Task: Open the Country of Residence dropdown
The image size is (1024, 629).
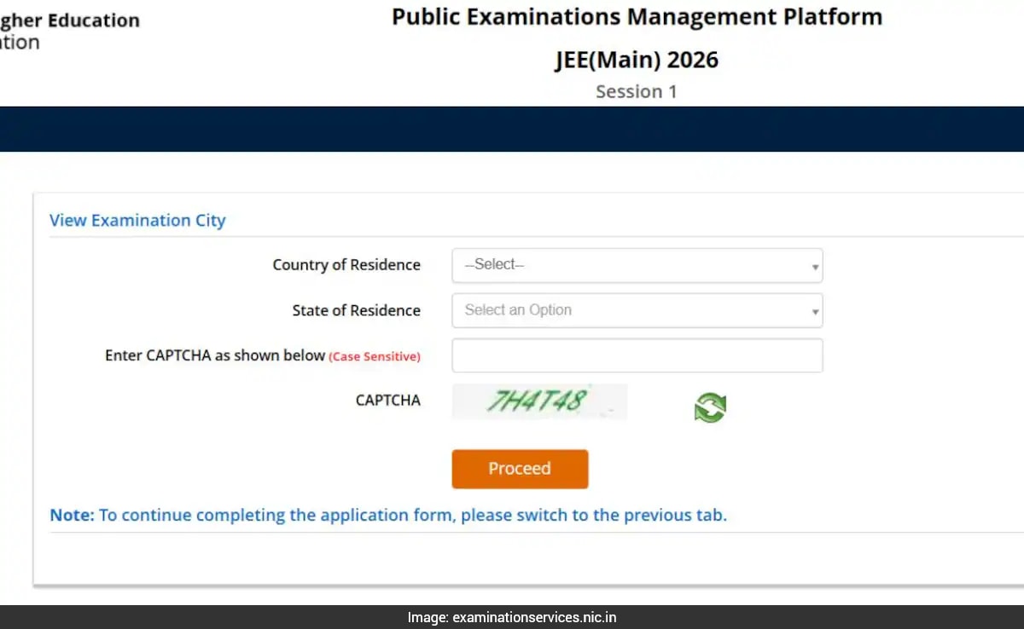Action: coord(637,265)
